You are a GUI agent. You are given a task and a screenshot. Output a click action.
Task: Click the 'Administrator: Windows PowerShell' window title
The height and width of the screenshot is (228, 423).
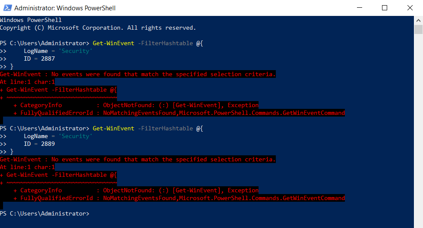point(65,8)
